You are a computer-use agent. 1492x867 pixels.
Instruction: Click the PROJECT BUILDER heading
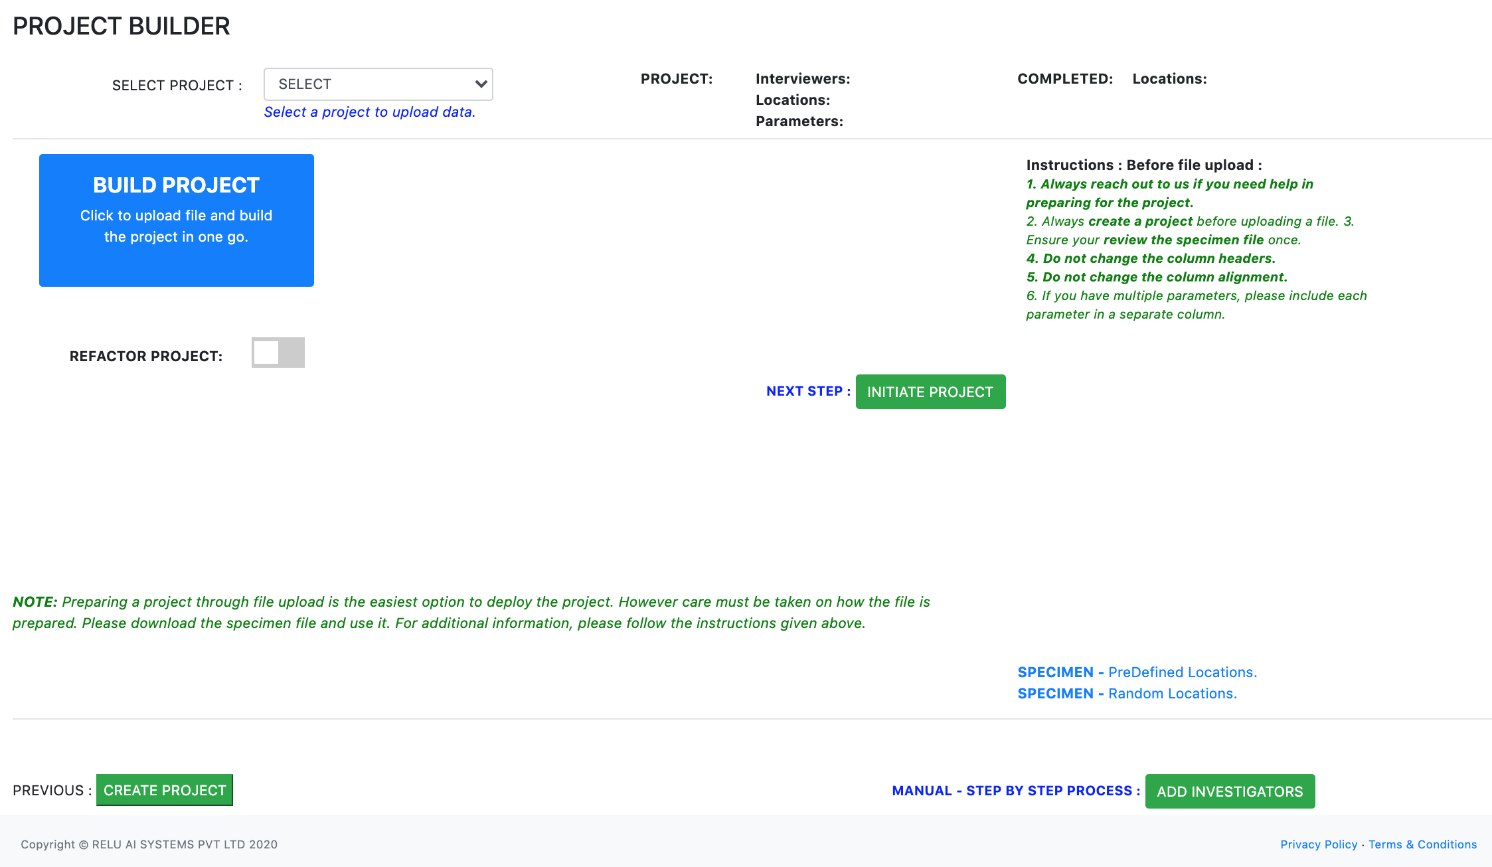click(122, 27)
